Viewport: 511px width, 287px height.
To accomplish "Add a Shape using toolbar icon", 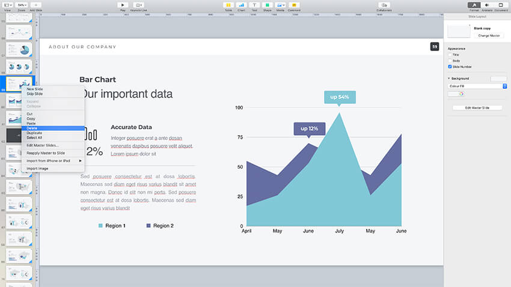I will 267,5.
